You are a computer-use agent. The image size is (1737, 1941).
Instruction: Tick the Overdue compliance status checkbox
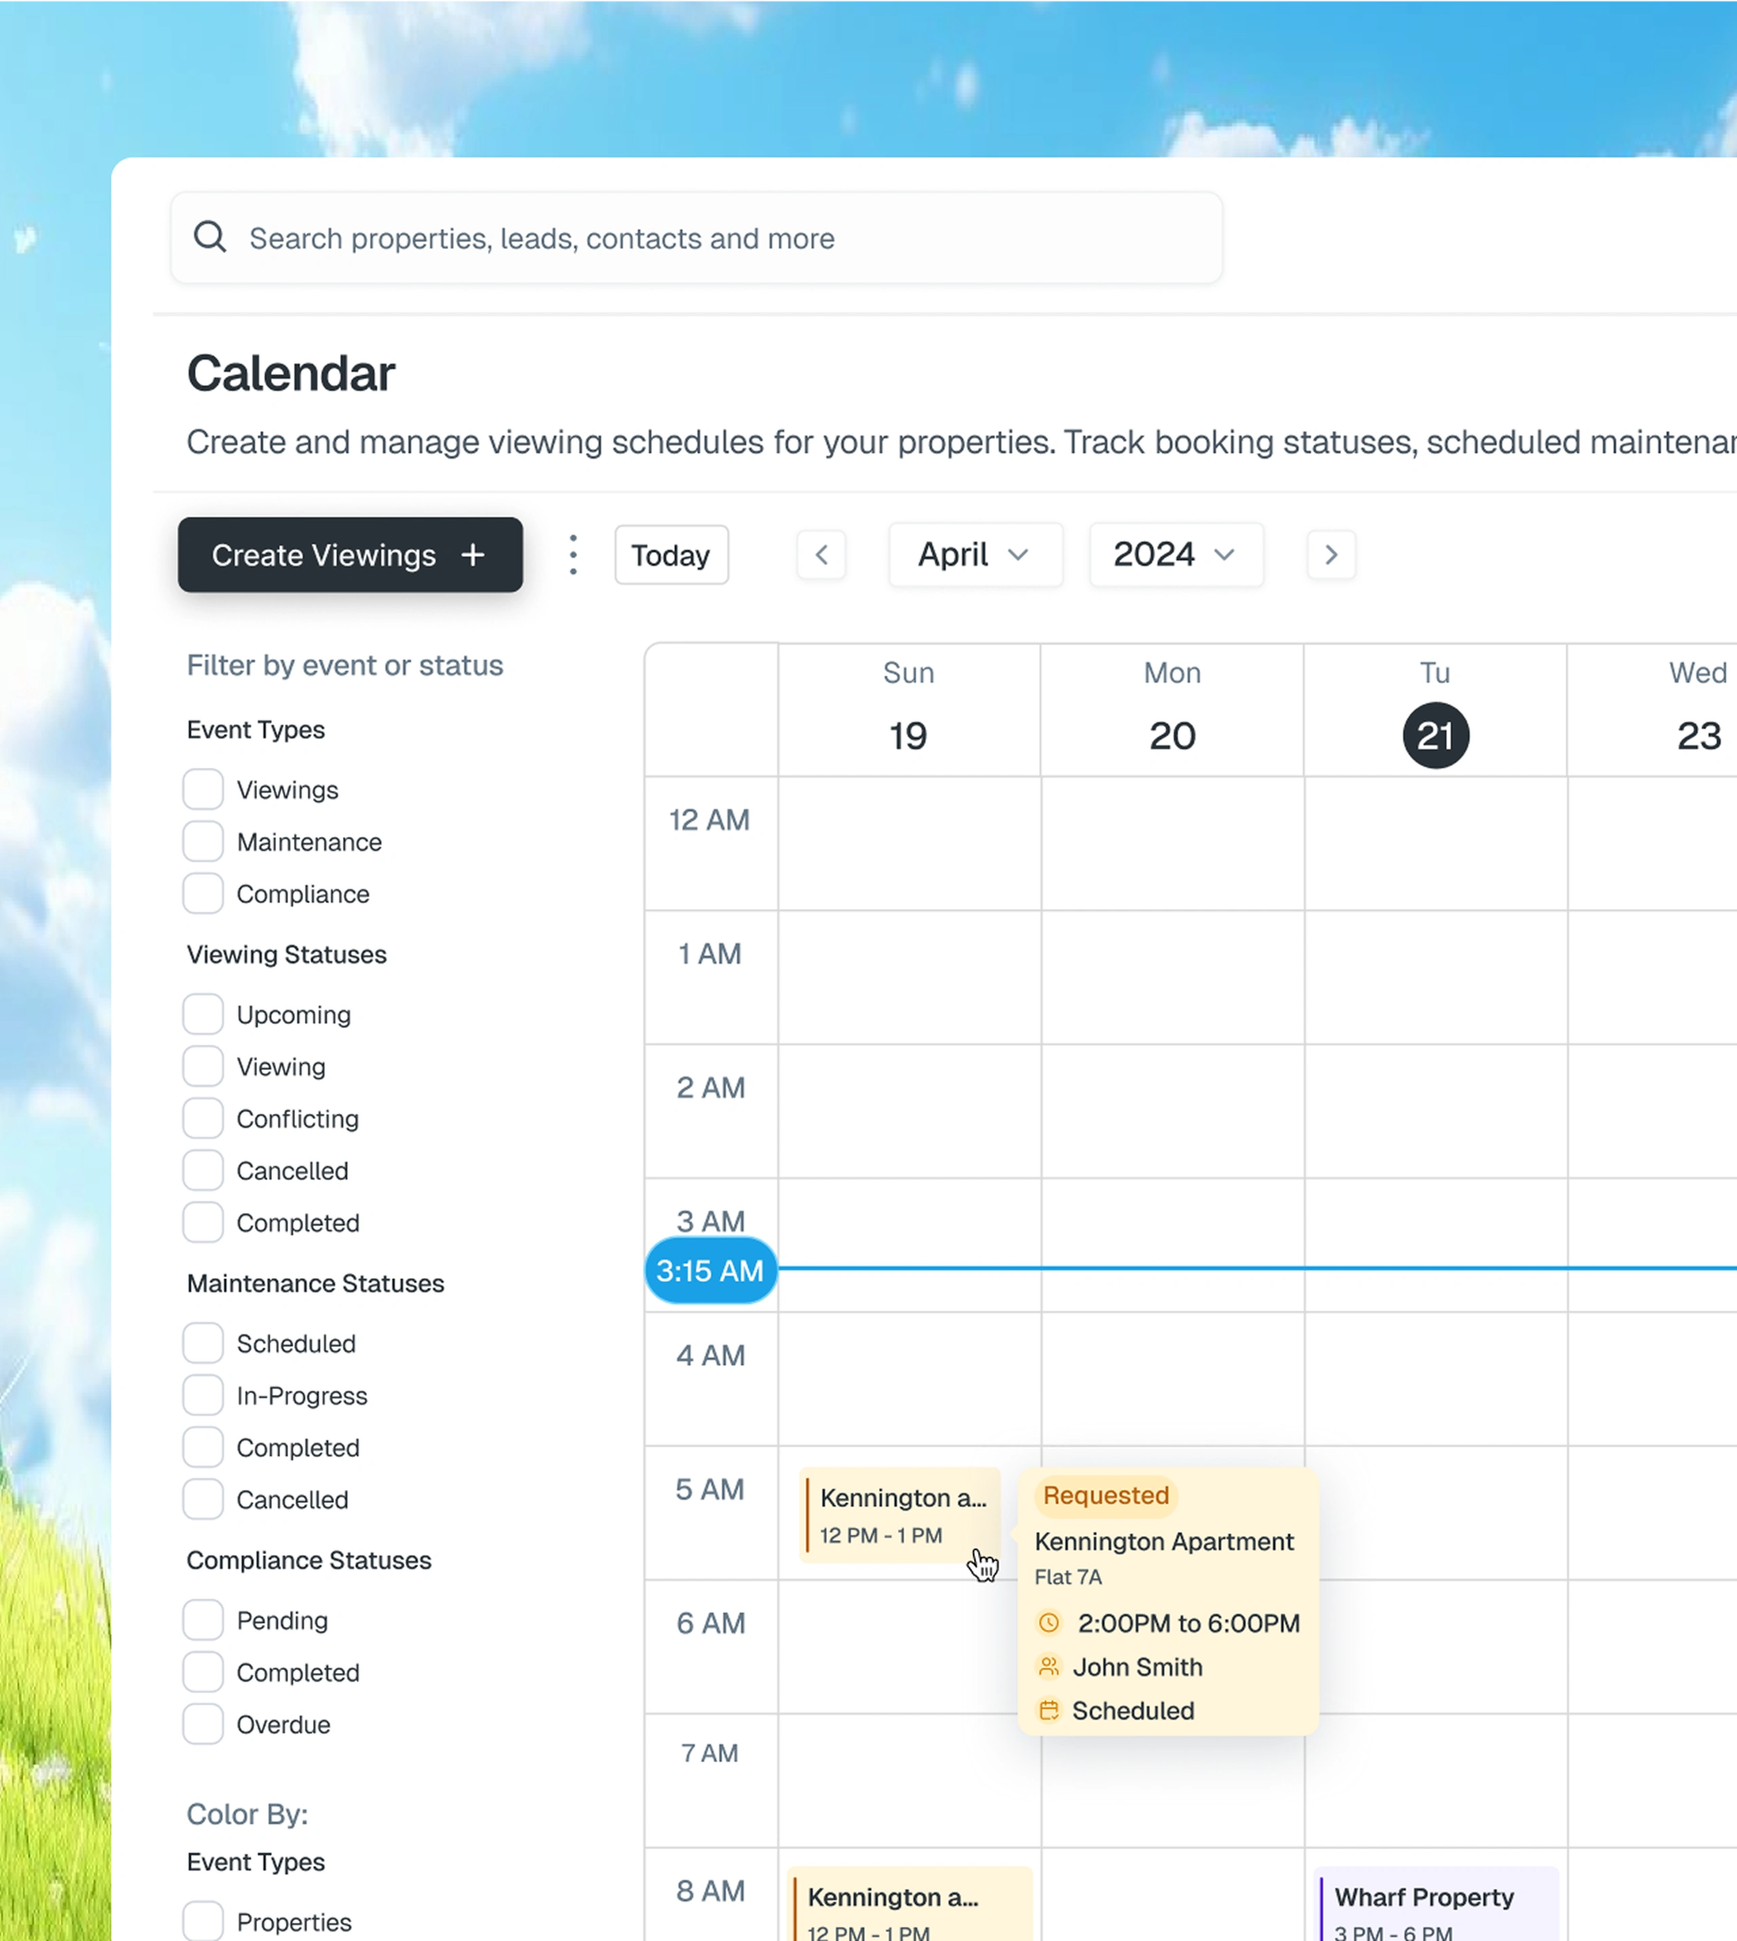pyautogui.click(x=204, y=1725)
